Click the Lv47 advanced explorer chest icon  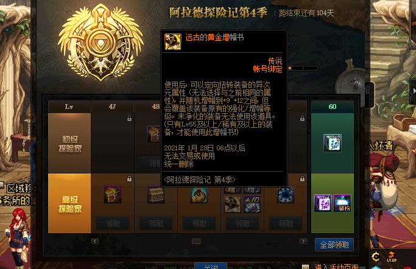click(113, 195)
